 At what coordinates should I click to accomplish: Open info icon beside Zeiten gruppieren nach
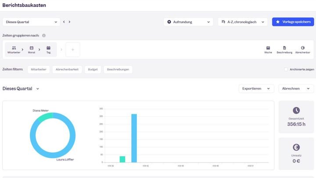44,35
